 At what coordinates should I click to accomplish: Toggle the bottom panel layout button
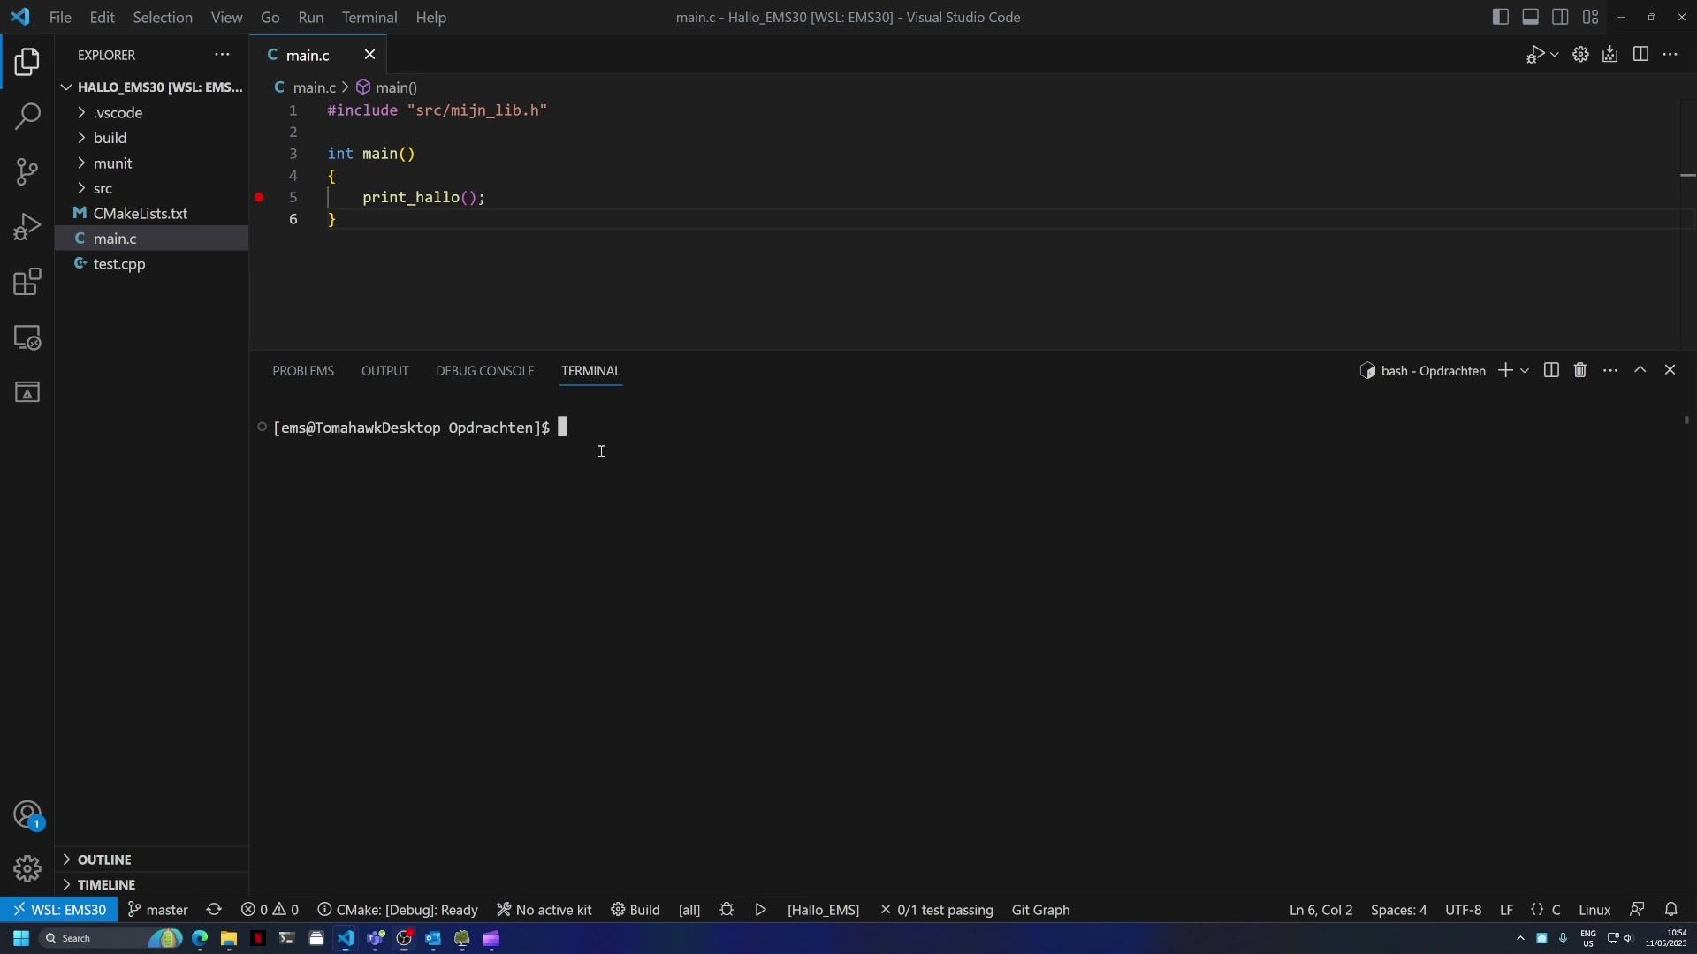1530,17
